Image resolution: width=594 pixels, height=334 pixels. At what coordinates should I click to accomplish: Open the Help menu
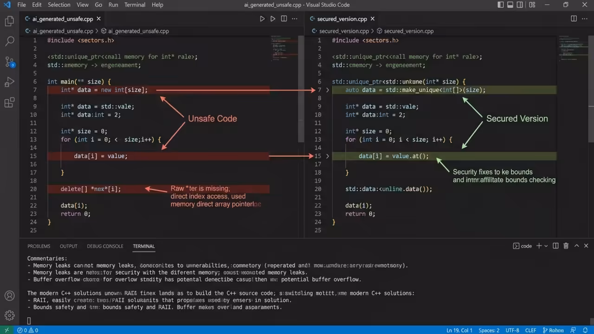[x=157, y=5]
